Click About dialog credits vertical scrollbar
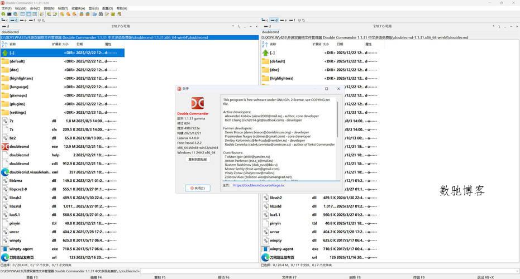 click(x=338, y=119)
